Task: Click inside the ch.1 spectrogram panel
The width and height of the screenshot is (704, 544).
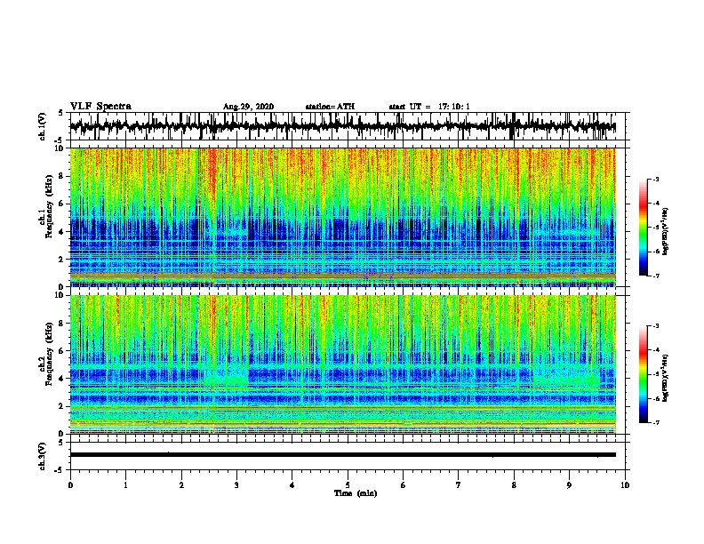Action: tap(343, 217)
